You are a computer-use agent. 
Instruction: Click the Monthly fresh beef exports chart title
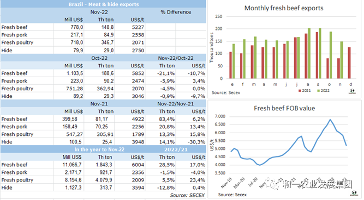pos(284,8)
